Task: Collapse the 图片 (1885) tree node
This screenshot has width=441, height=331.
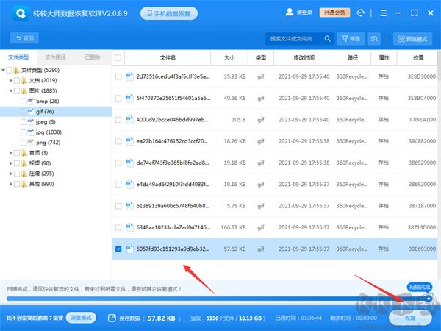Action: click(x=6, y=90)
